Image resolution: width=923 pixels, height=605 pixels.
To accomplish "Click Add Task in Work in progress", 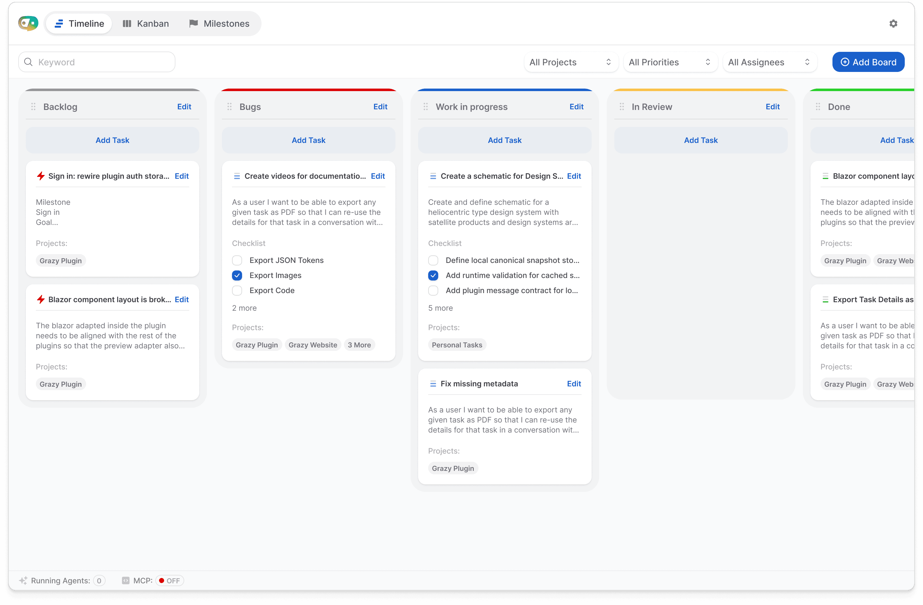I will (x=505, y=140).
